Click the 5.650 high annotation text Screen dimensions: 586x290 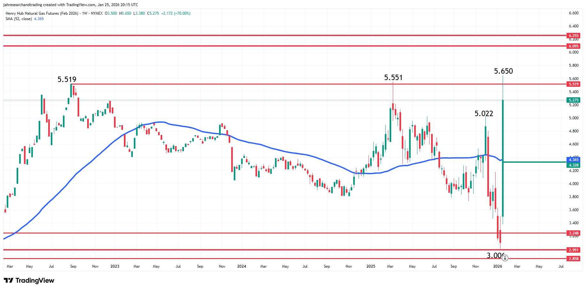point(503,71)
